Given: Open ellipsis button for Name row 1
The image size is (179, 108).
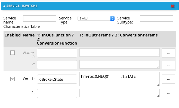Looking at the screenshot, I should pyautogui.click(x=168, y=53).
